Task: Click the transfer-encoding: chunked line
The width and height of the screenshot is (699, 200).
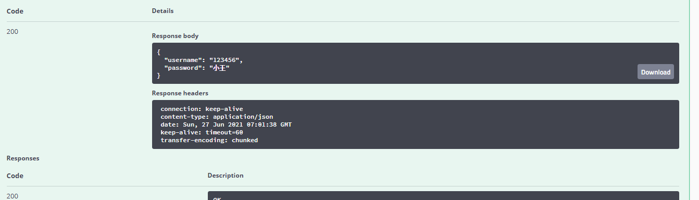Action: pos(209,140)
